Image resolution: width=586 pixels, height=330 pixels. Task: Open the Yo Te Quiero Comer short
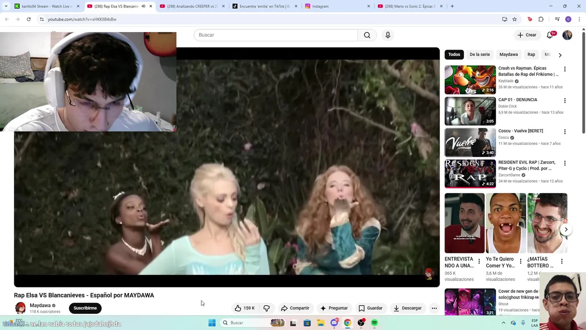click(x=505, y=223)
